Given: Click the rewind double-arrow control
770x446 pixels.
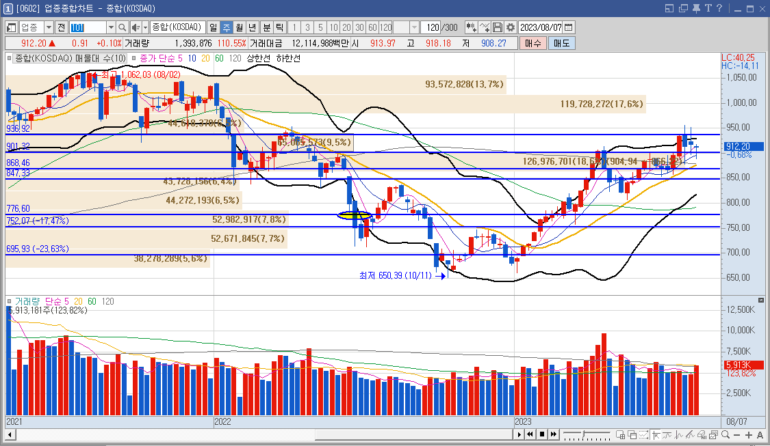Looking at the screenshot, I should click(530, 434).
